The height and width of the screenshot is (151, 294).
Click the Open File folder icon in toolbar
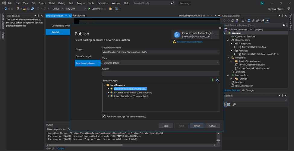click(x=24, y=9)
